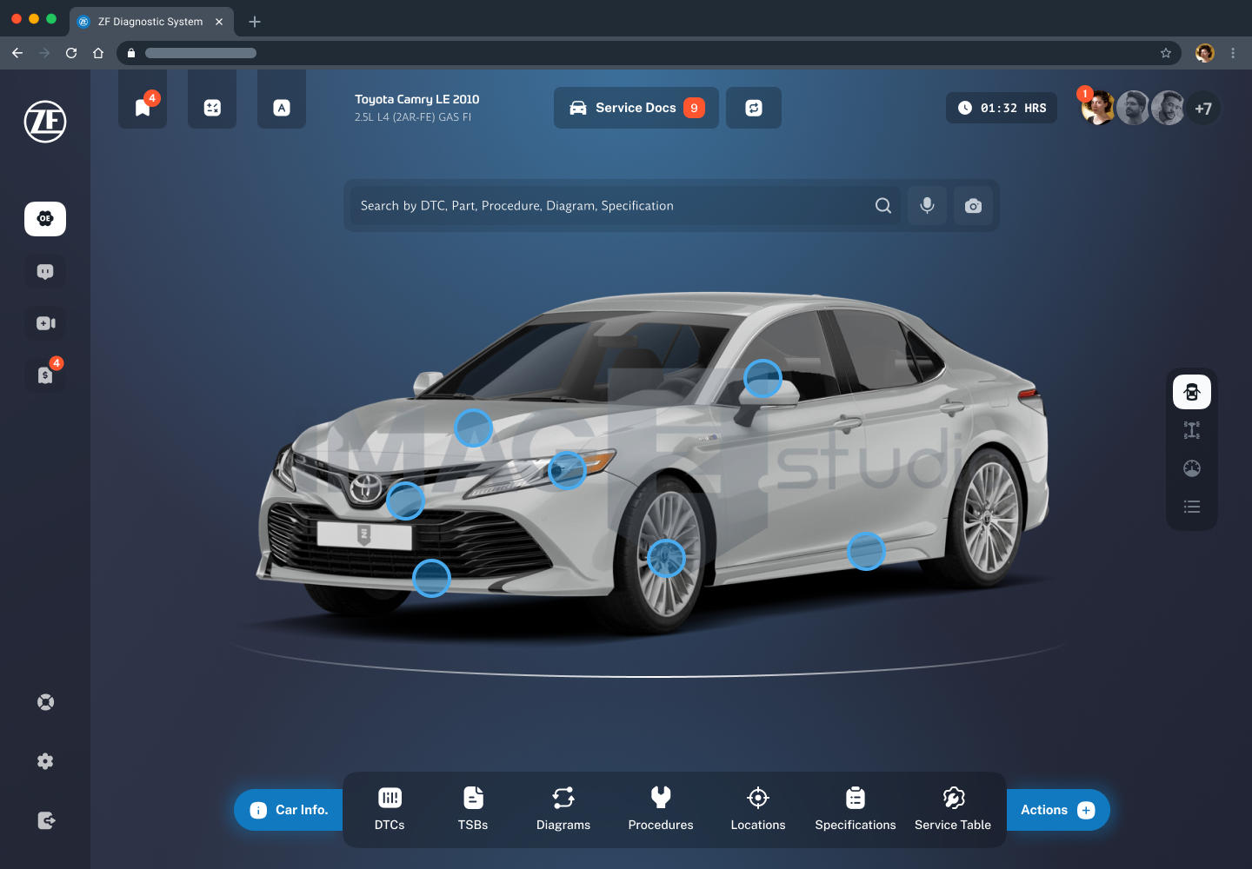1252x869 pixels.
Task: Click Toyota Camry LE 2010 vehicle title
Action: (x=416, y=99)
